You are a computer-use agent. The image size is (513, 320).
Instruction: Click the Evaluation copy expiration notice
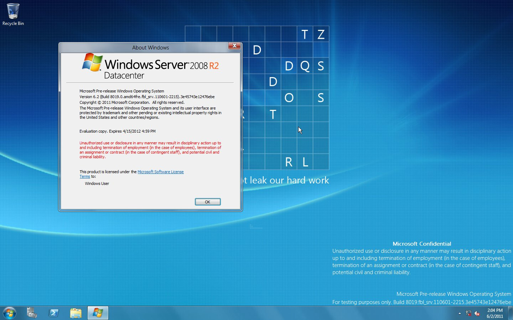coord(117,131)
